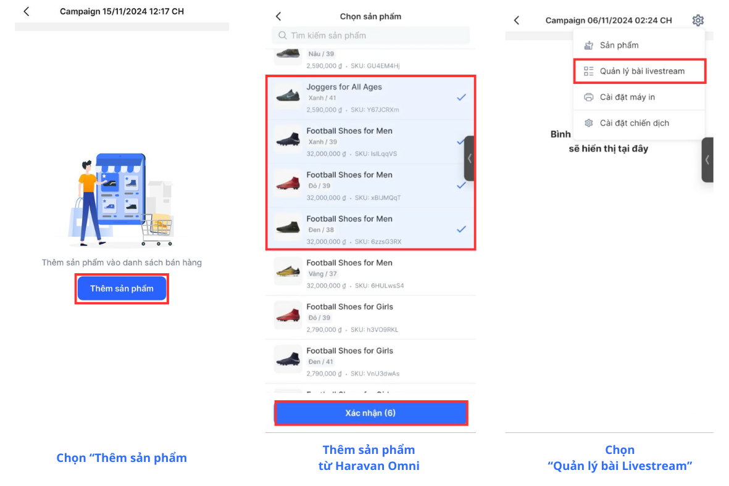Click the Cài đặt chiến dịch gear icon
Screen dimensions: 729x486
point(588,123)
